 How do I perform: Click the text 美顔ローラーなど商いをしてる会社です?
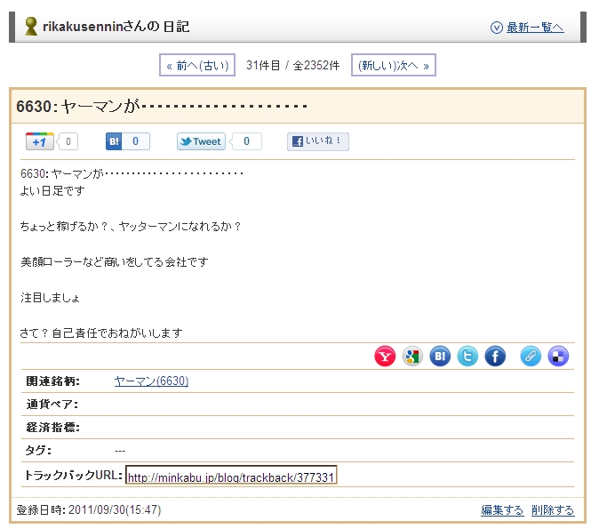[115, 262]
